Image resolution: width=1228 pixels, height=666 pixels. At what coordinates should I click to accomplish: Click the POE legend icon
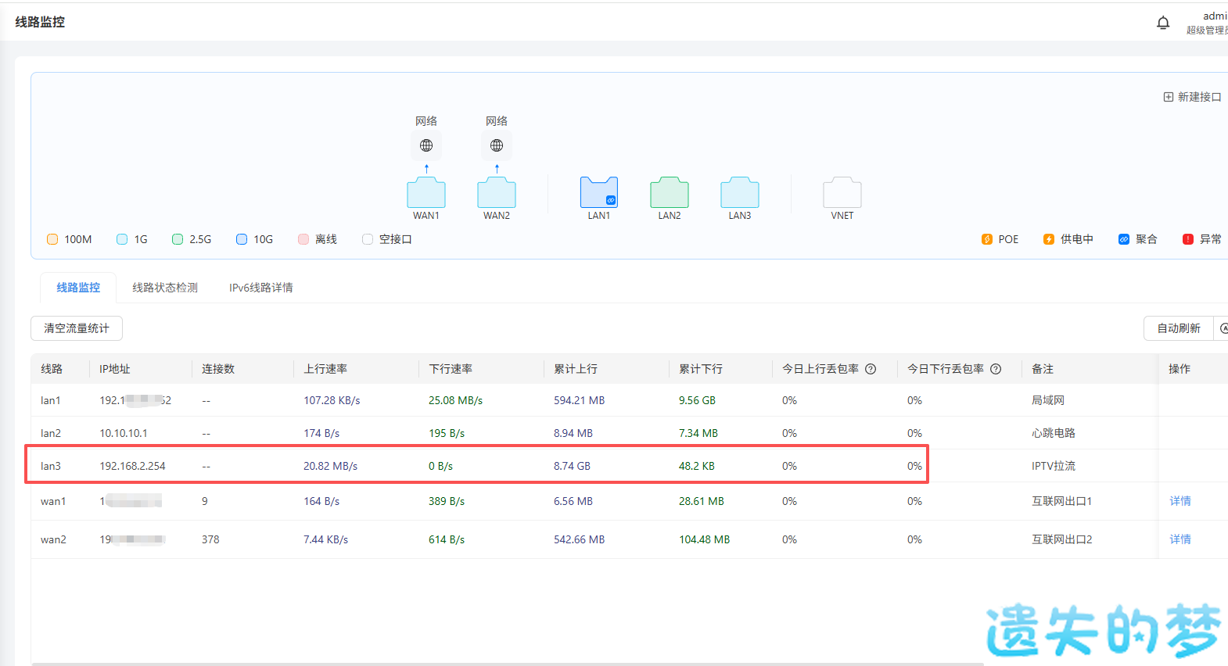[x=987, y=239]
